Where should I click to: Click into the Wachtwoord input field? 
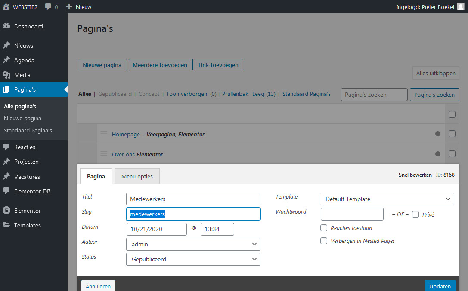pyautogui.click(x=352, y=214)
